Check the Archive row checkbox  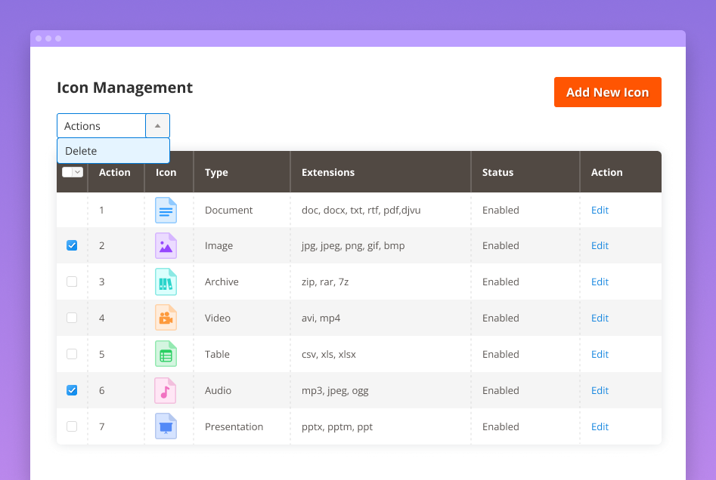(x=72, y=282)
